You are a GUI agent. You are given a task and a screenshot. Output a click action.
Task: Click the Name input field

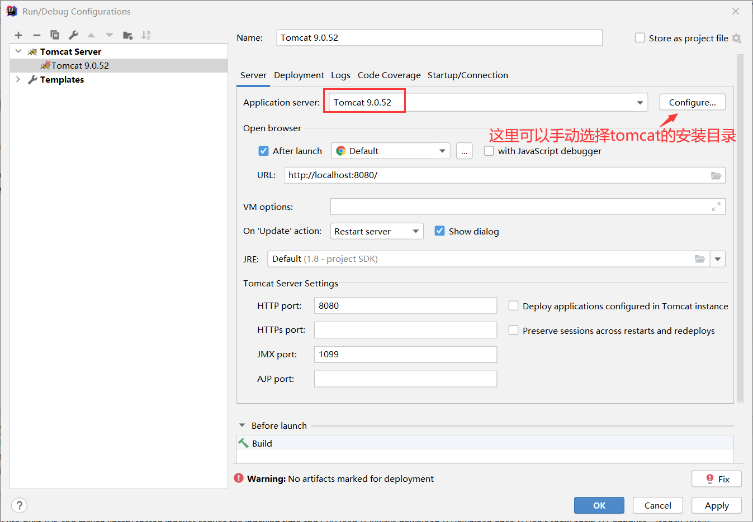point(439,38)
